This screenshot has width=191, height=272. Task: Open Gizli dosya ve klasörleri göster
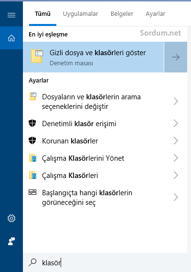[94, 57]
